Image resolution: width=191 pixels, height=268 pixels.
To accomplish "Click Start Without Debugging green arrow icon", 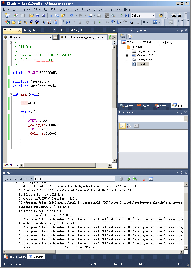I will tap(121, 15).
